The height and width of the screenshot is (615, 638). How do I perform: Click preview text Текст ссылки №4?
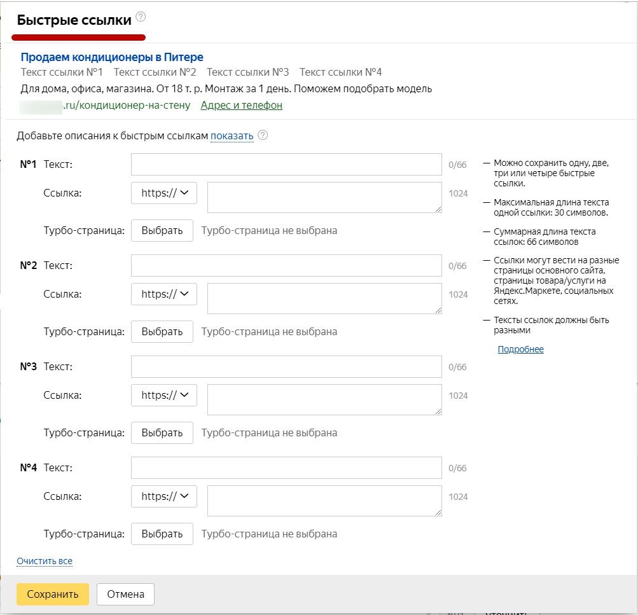click(x=340, y=72)
